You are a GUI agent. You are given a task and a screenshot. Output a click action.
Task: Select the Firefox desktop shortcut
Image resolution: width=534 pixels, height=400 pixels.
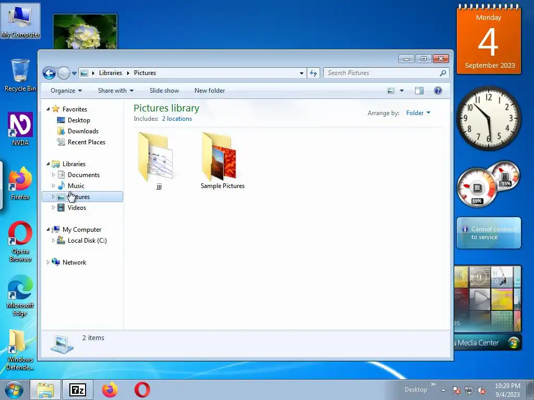(20, 184)
